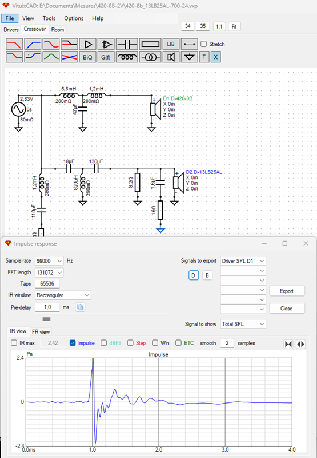Open the Sample rate dropdown

pos(49,261)
